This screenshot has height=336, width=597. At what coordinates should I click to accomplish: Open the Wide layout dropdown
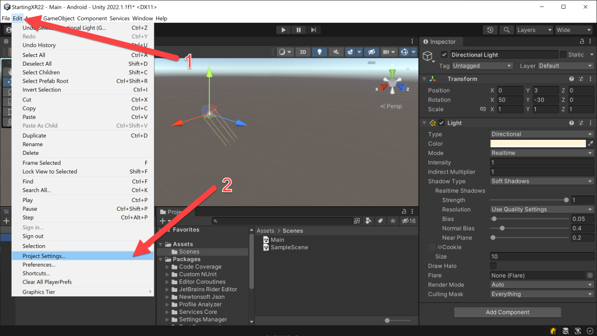574,30
